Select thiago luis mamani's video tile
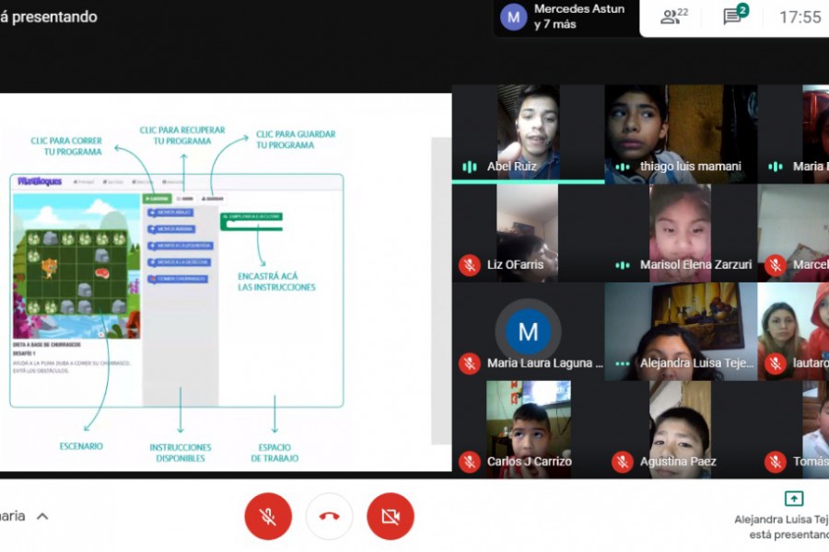The height and width of the screenshot is (552, 829). click(x=681, y=134)
